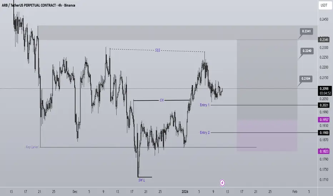The image size is (333, 196).
Task: Click the purple 0.1957 price label
Action: pos(324,120)
